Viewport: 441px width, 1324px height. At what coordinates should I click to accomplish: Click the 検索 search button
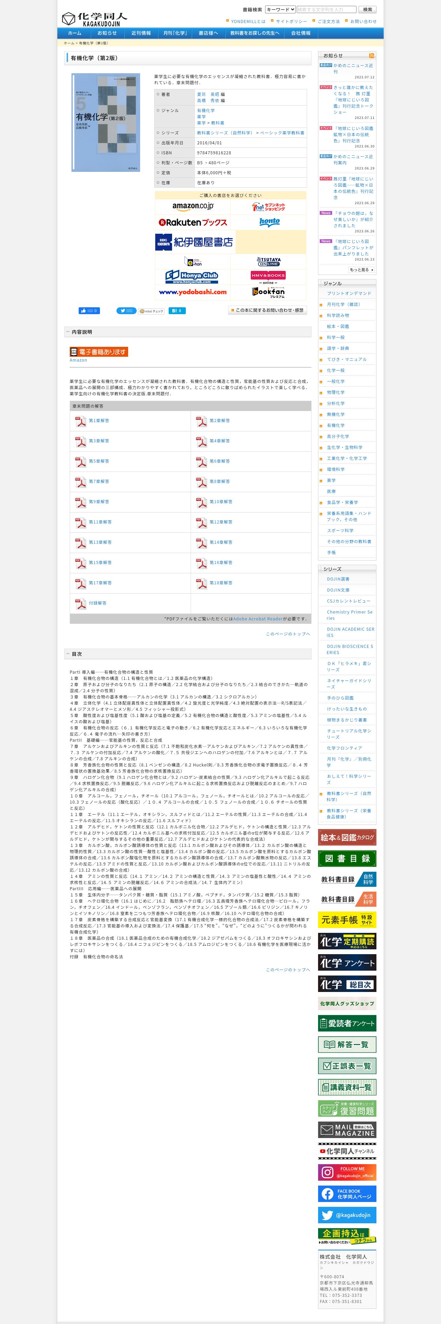(367, 9)
